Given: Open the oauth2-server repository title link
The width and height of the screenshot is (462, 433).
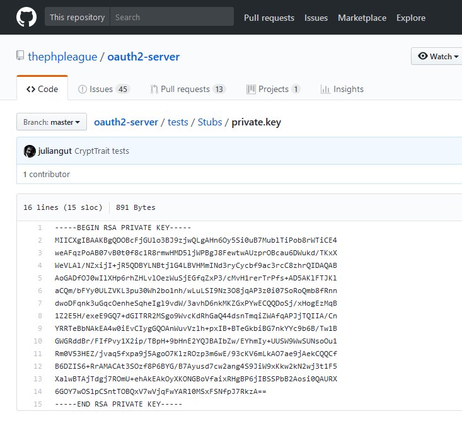Looking at the screenshot, I should (143, 57).
